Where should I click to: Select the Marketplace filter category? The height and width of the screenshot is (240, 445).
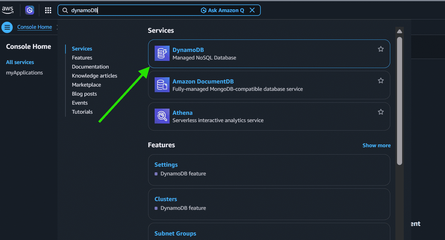[x=86, y=85]
